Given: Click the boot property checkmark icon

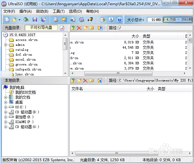Looking at the screenshot, I should tap(62, 28).
